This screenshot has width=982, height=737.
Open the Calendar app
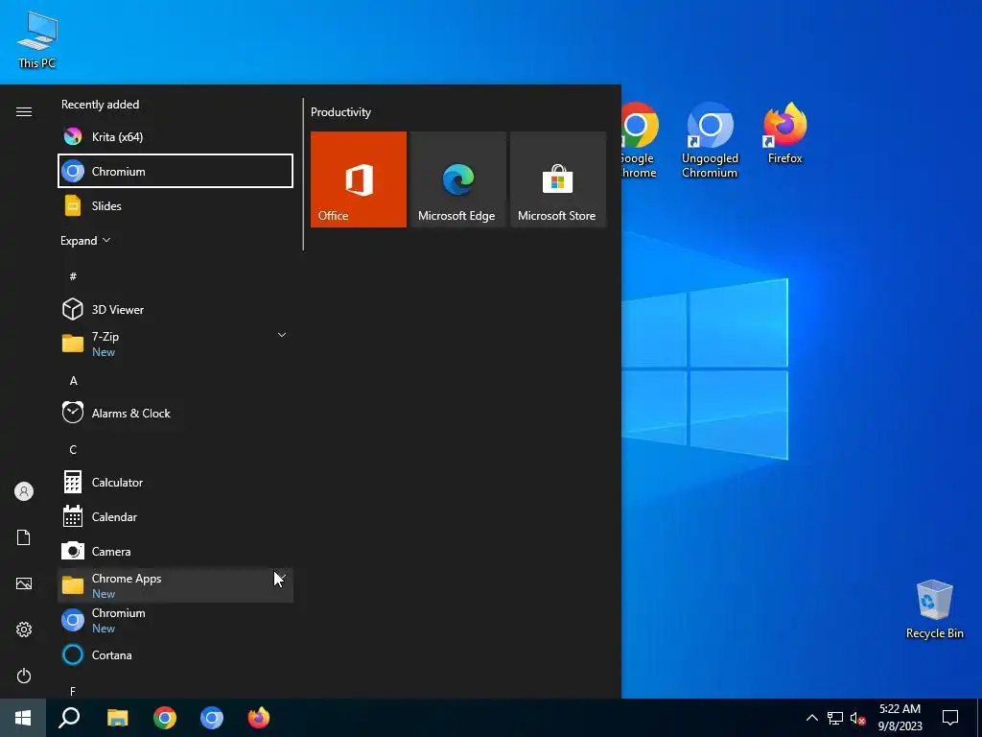pos(175,516)
